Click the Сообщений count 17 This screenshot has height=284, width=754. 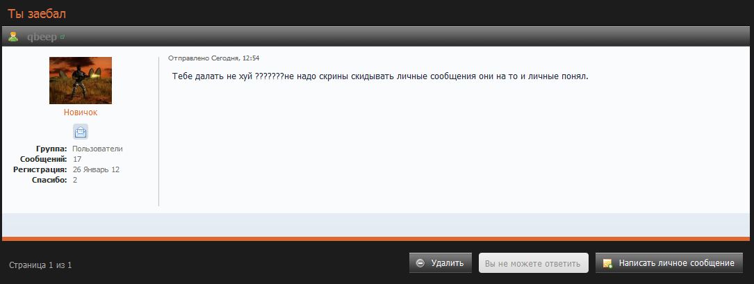(x=77, y=159)
